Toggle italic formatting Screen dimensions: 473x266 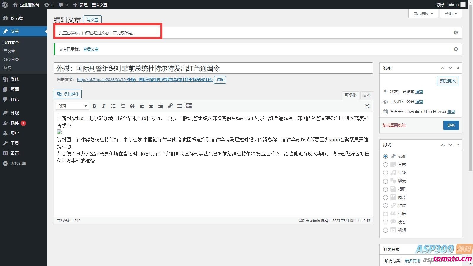[x=104, y=106]
